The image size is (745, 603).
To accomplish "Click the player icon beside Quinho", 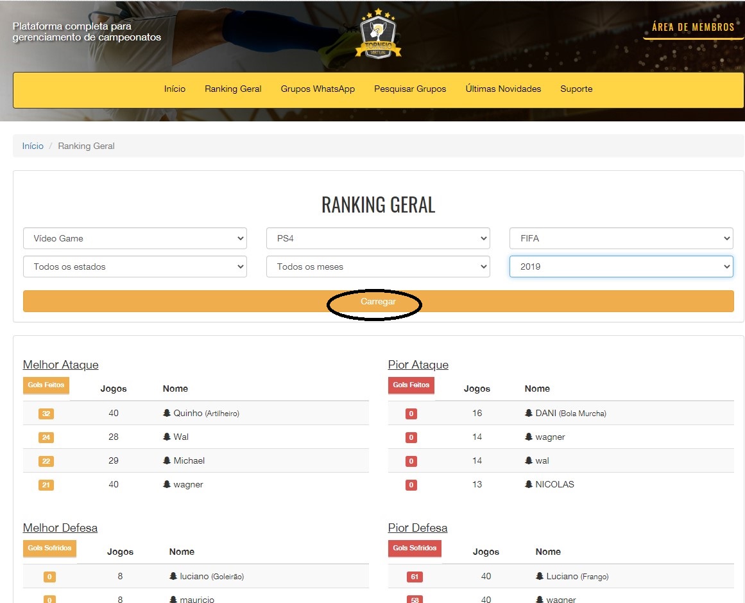I will (167, 414).
